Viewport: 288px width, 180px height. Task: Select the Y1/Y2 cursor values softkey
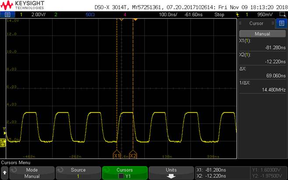[269, 173]
